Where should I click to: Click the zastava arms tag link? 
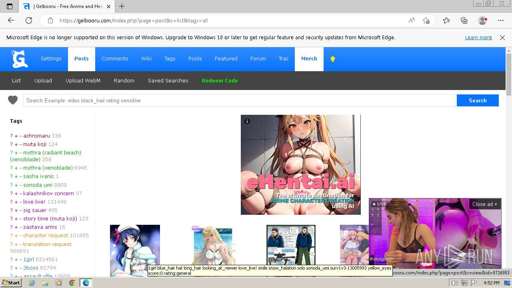click(40, 227)
